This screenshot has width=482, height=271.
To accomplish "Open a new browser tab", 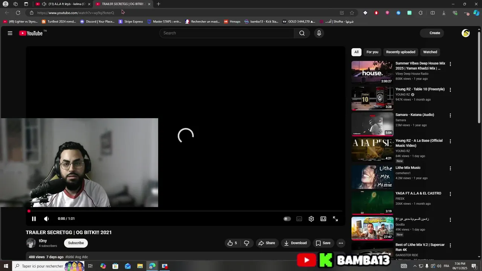I will pos(159,4).
